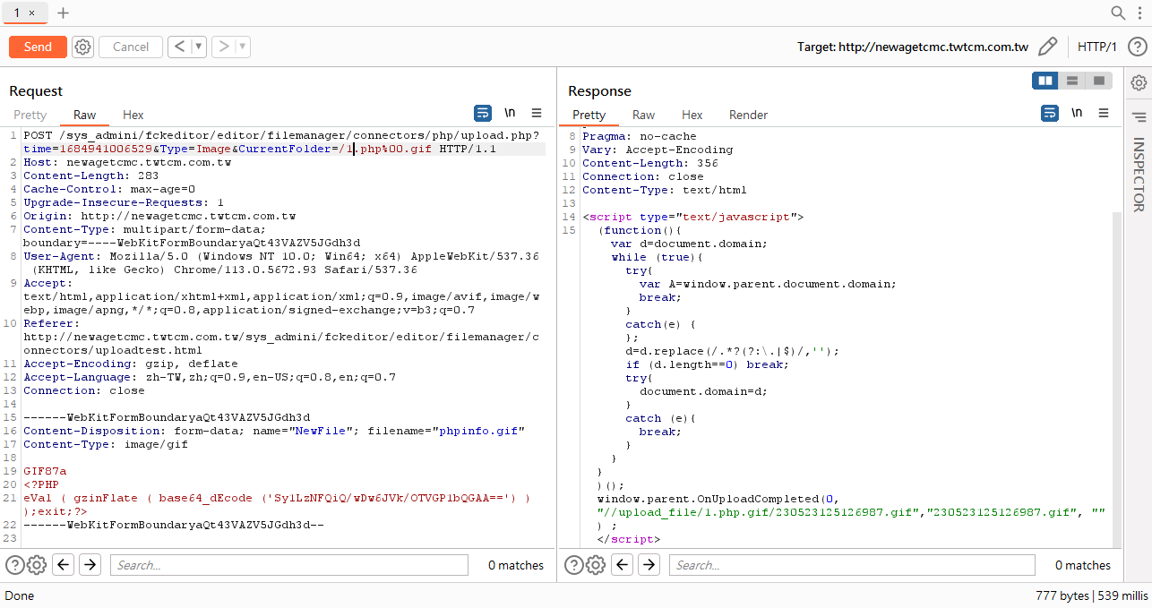Click Host: newagetcmc.twtcm.com.tw request header

(x=127, y=162)
